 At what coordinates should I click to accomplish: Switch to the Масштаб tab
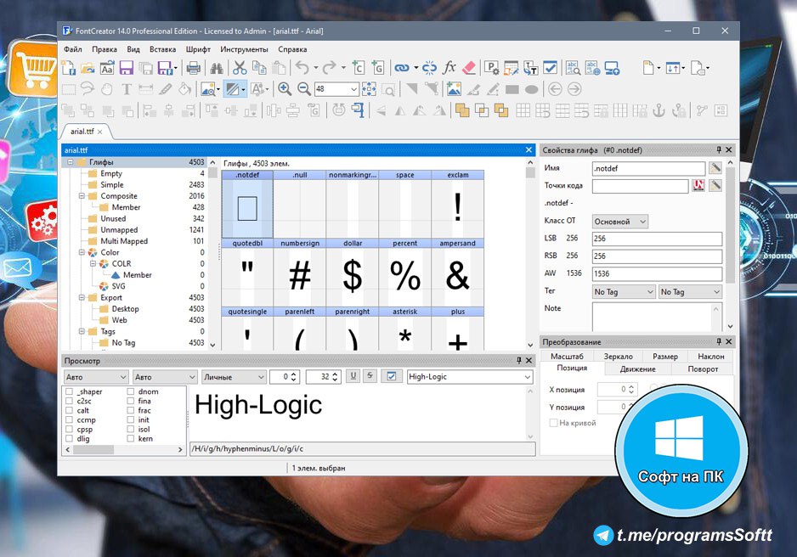[568, 357]
